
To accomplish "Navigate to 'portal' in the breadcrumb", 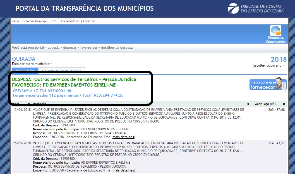I will point(39,48).
